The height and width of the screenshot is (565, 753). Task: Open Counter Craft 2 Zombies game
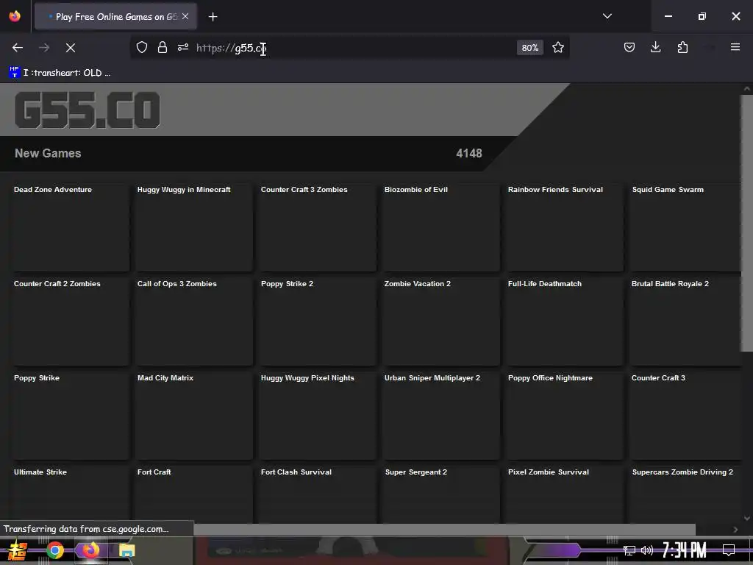(71, 321)
